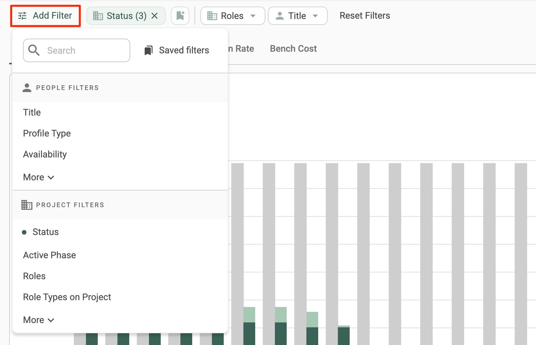The image size is (536, 345).
Task: Click Reset Filters
Action: point(365,16)
